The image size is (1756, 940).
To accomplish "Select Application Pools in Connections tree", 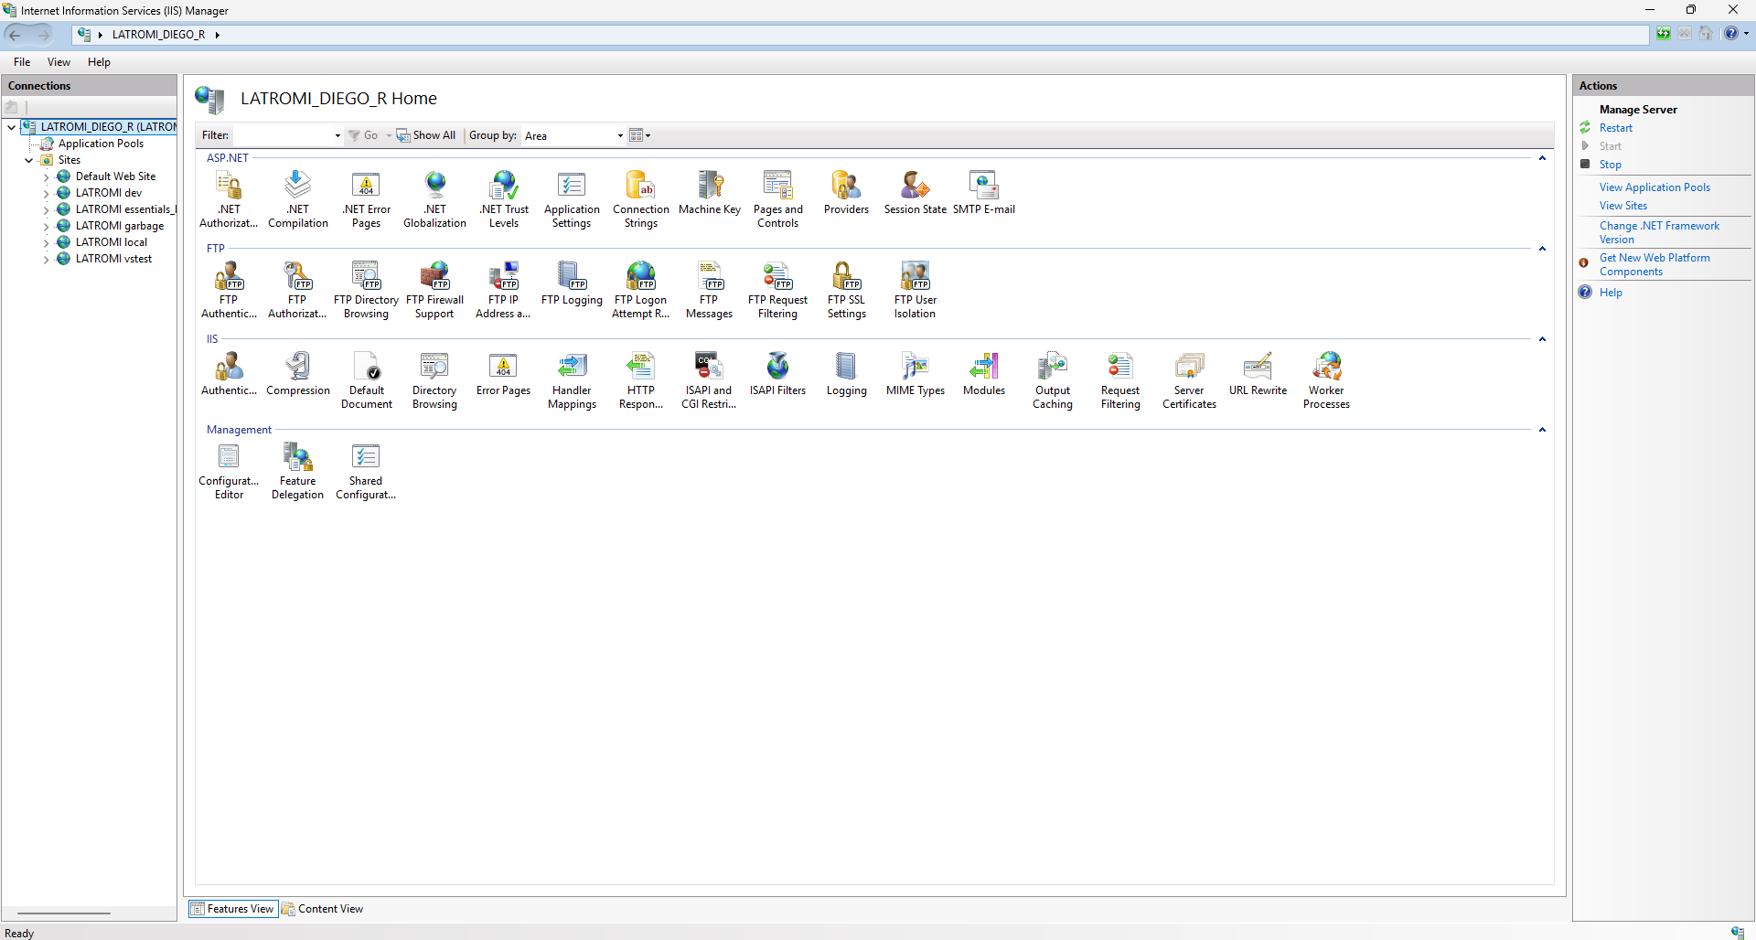I will tap(101, 144).
